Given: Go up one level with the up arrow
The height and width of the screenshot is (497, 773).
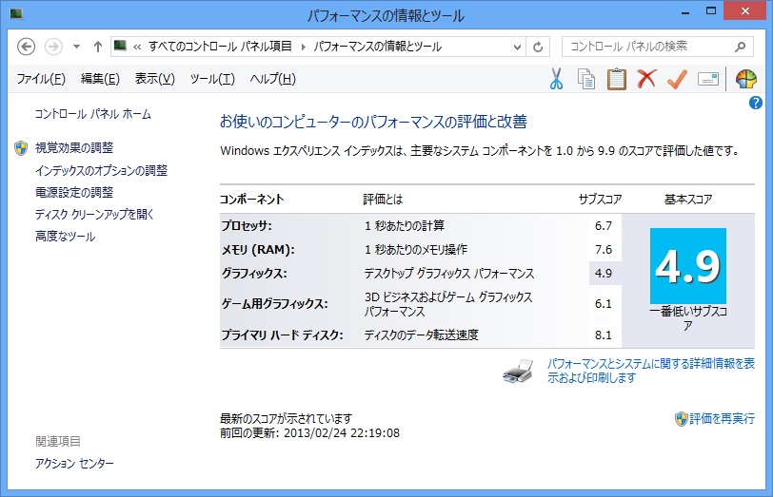Looking at the screenshot, I should [x=98, y=47].
